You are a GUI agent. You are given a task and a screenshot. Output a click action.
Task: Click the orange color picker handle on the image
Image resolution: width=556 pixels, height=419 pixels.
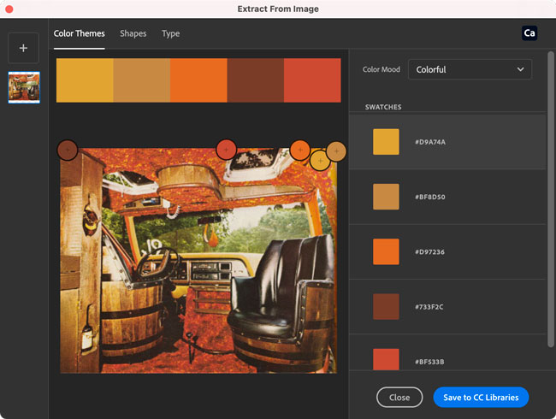click(300, 150)
